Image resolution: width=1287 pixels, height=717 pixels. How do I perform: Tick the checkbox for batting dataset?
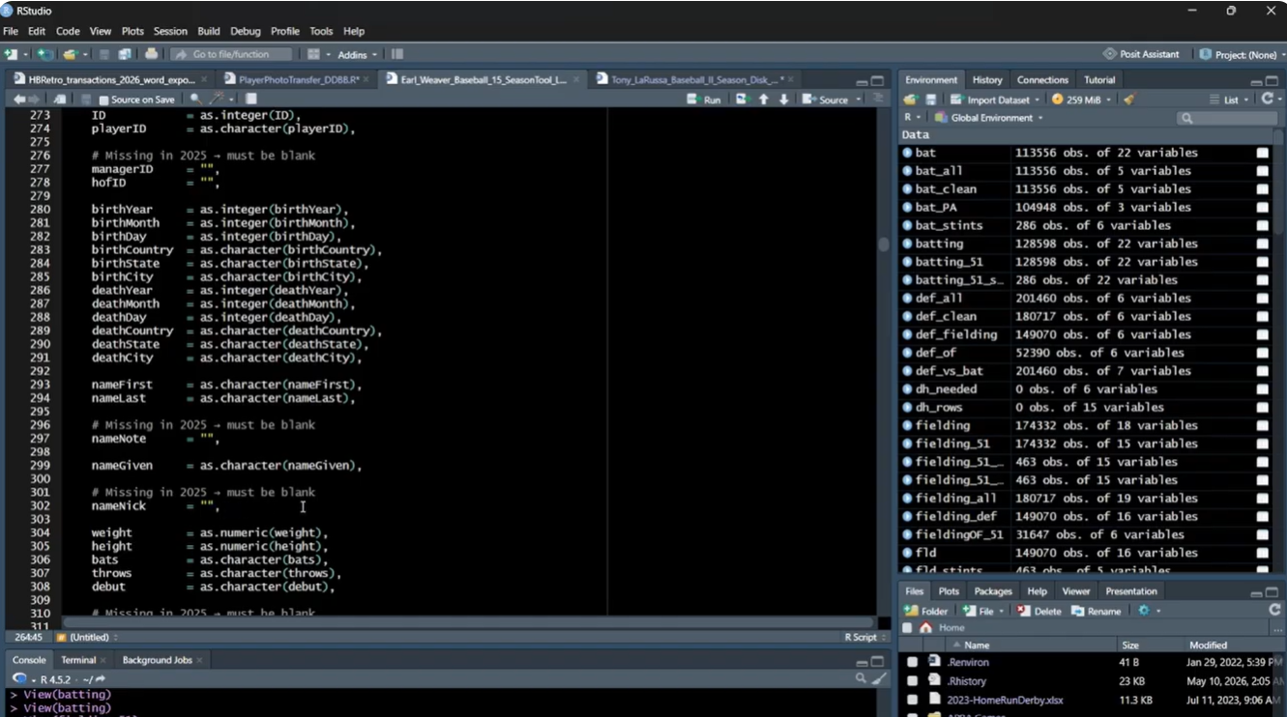click(1263, 244)
